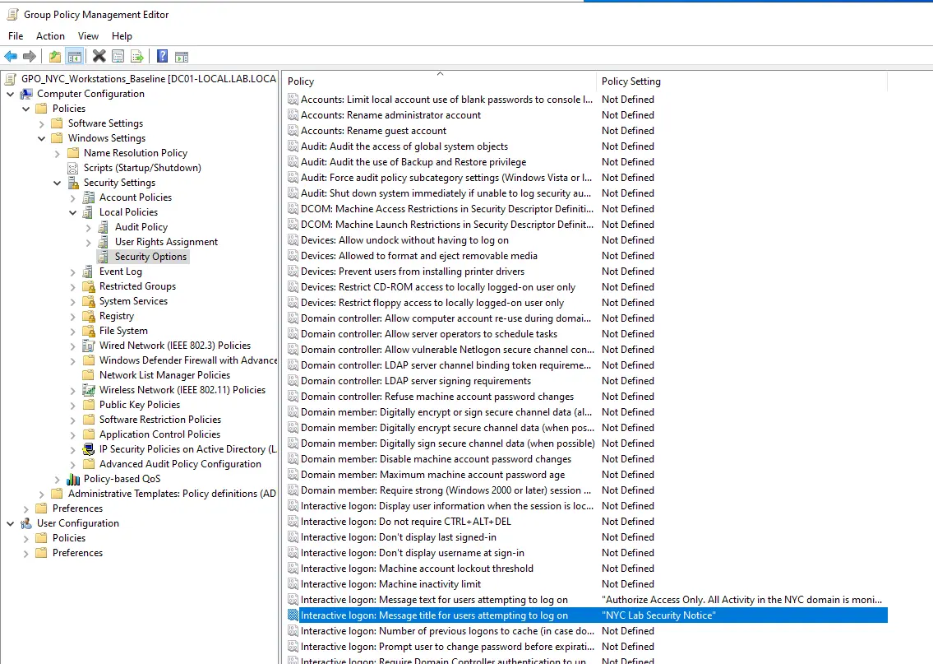Click the "Authorize Access Only..." policy setting value
Screen dimensions: 933x664
point(741,600)
